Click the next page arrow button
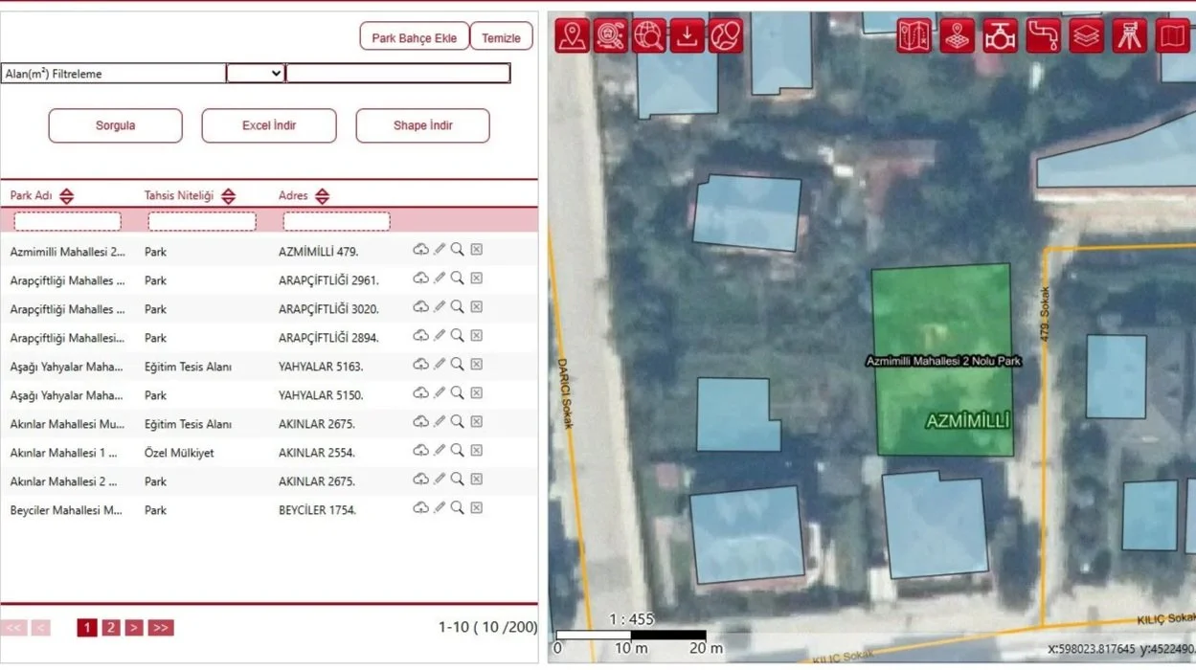This screenshot has height=670, width=1196. [134, 628]
